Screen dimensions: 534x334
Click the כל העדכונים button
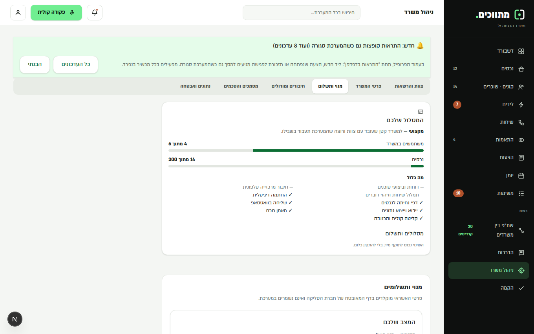(76, 64)
